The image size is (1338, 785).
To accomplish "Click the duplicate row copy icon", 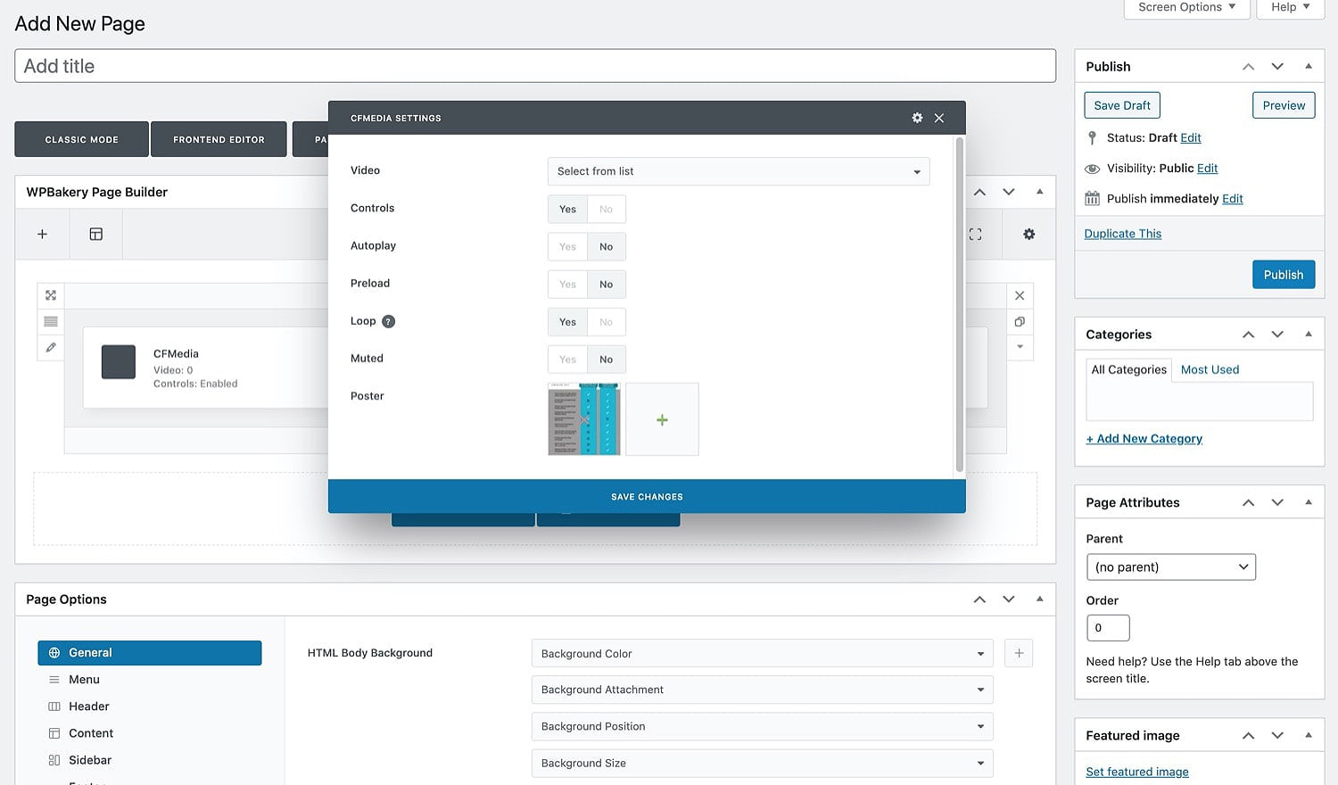I will point(1020,321).
